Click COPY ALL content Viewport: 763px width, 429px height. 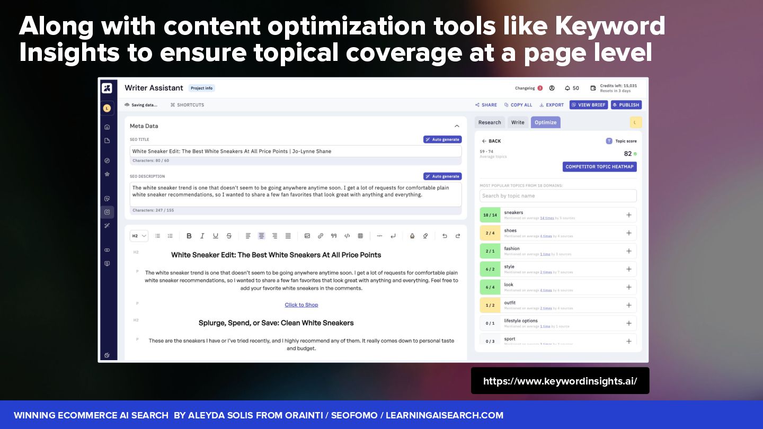click(x=518, y=105)
